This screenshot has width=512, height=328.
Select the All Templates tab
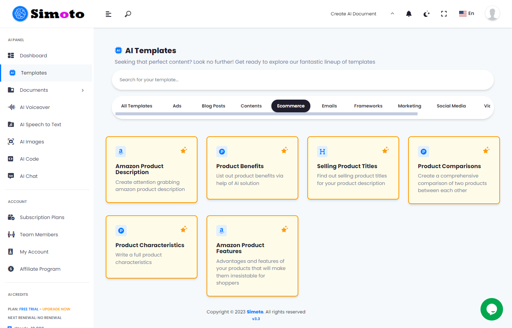click(136, 106)
